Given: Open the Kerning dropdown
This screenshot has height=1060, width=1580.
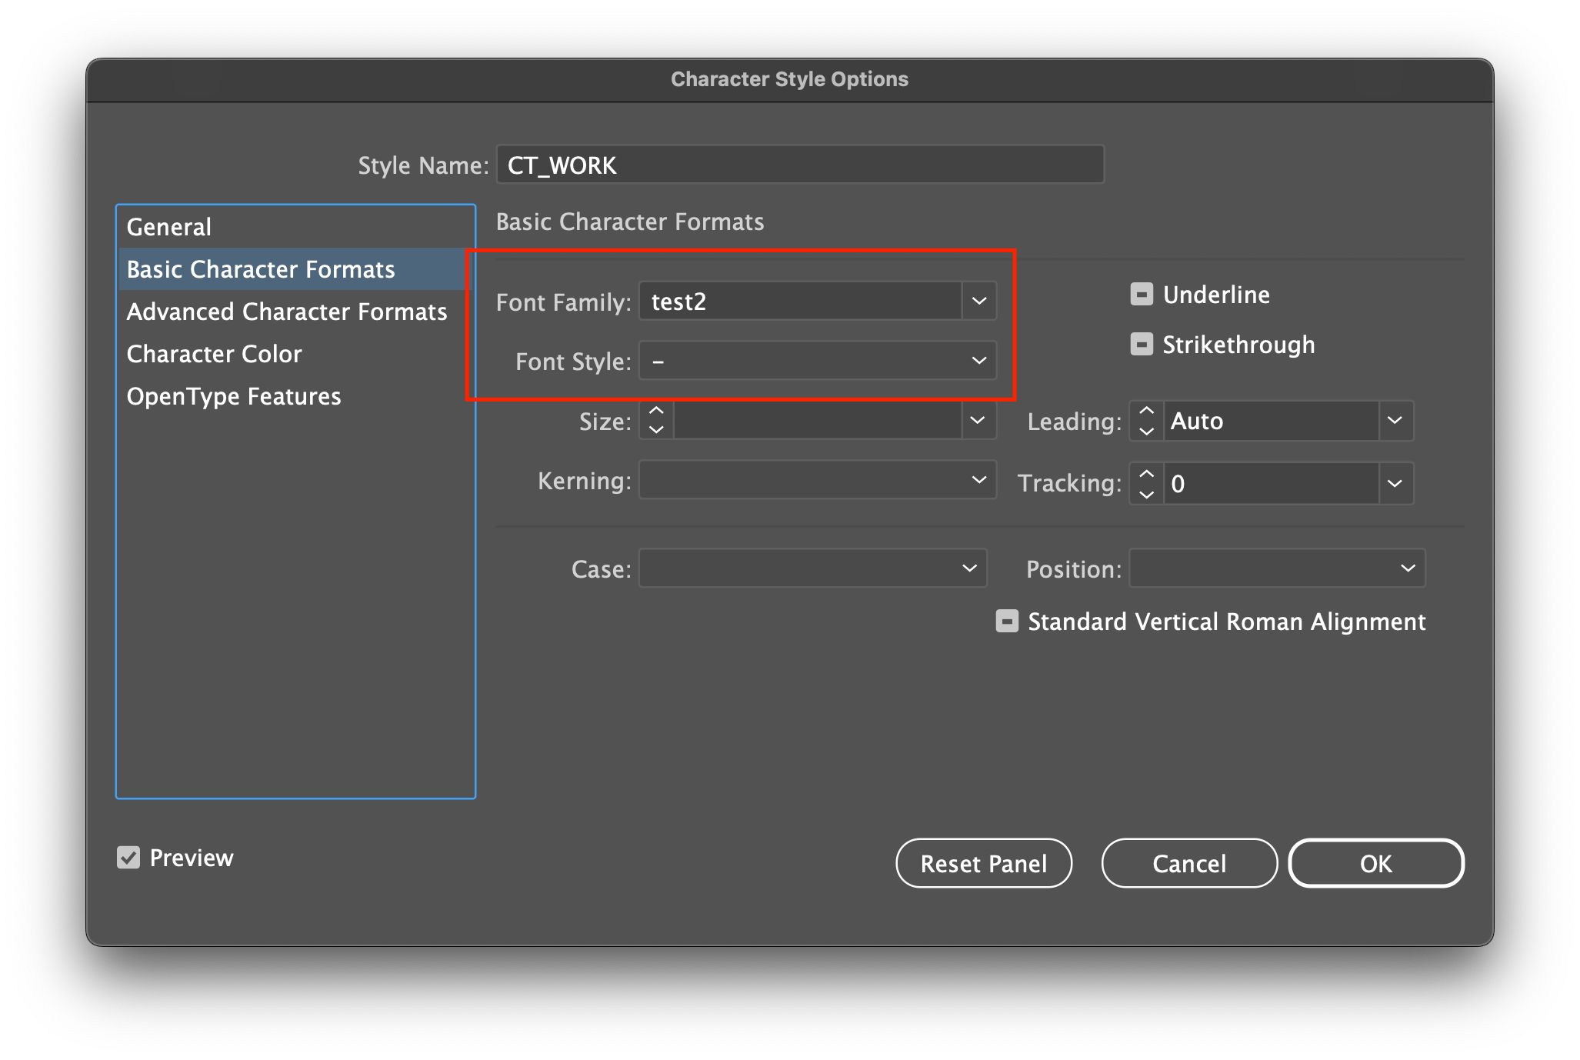Looking at the screenshot, I should coord(978,480).
